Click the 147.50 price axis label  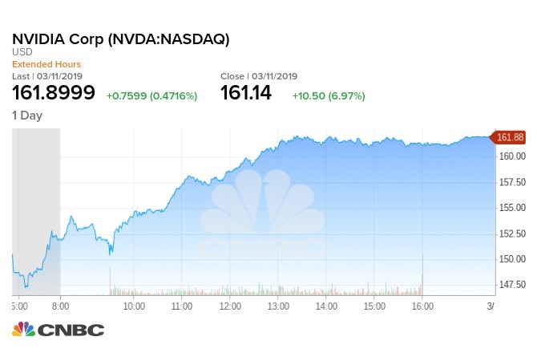[510, 285]
